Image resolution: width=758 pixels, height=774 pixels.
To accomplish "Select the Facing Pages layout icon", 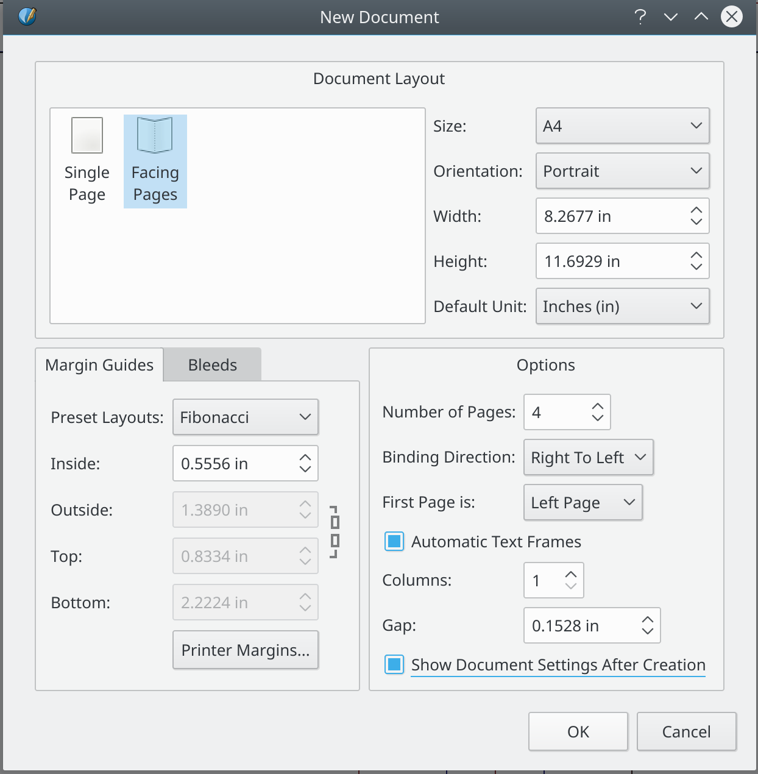I will point(155,135).
